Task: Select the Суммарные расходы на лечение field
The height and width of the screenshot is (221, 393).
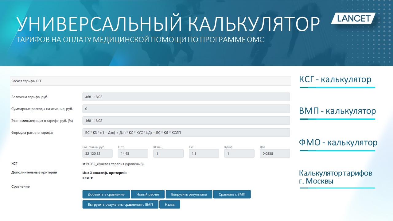Action: coord(186,109)
